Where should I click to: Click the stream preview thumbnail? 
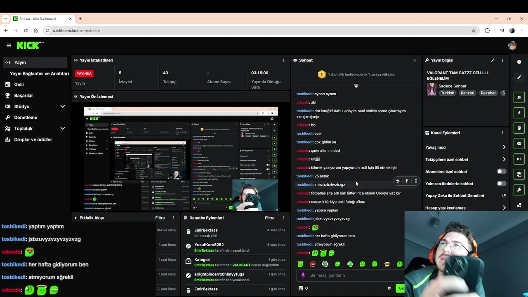[181, 159]
